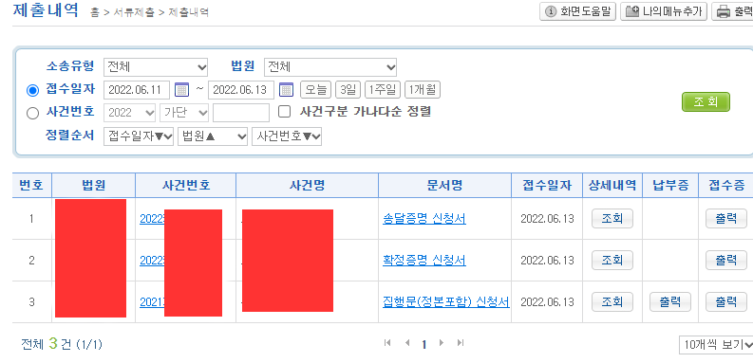Select the 사건번호 radio button
The image size is (753, 363).
(x=32, y=113)
